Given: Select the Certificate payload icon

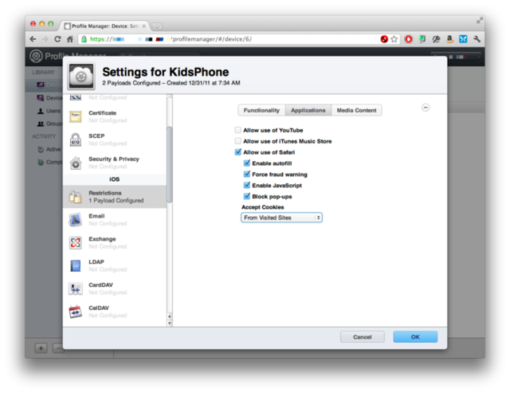Looking at the screenshot, I should click(x=76, y=116).
